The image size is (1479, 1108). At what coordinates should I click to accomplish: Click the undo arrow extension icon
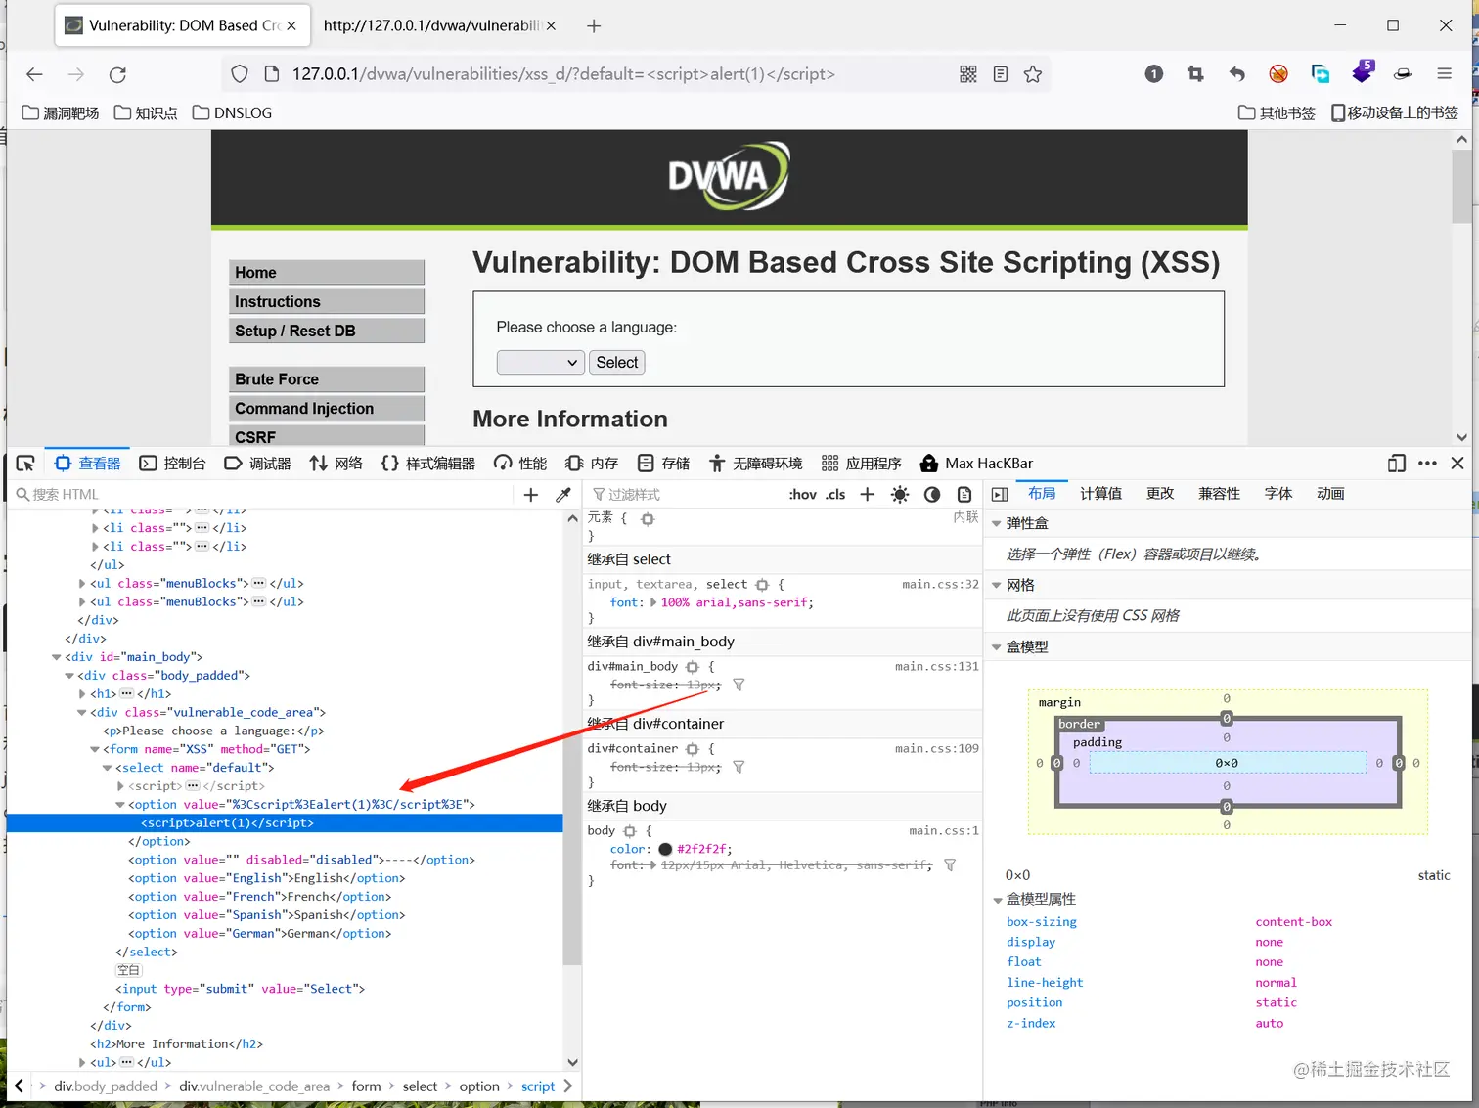click(1236, 74)
